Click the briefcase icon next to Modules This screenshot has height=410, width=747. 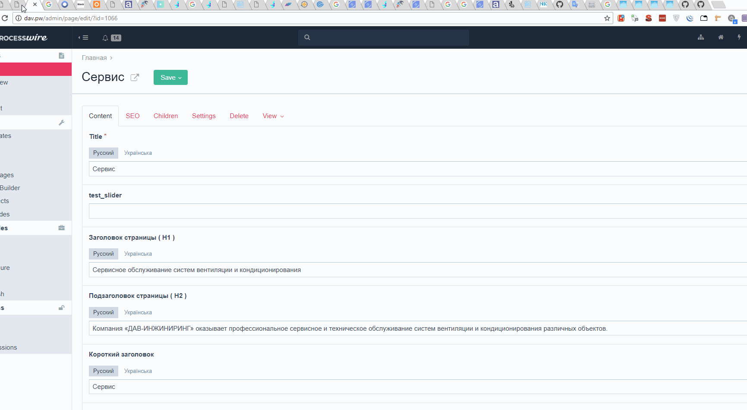point(62,228)
